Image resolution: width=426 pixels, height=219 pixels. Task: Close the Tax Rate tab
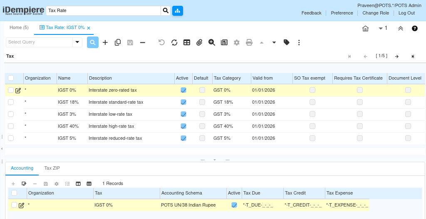[89, 28]
